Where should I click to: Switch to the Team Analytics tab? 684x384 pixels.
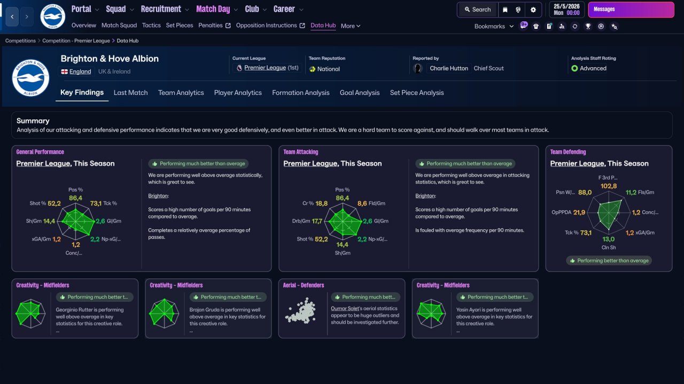point(181,93)
